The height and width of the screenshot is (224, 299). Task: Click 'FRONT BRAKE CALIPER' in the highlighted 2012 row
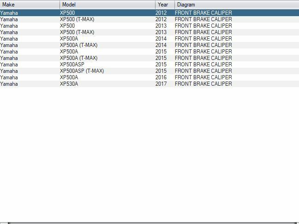pyautogui.click(x=203, y=13)
